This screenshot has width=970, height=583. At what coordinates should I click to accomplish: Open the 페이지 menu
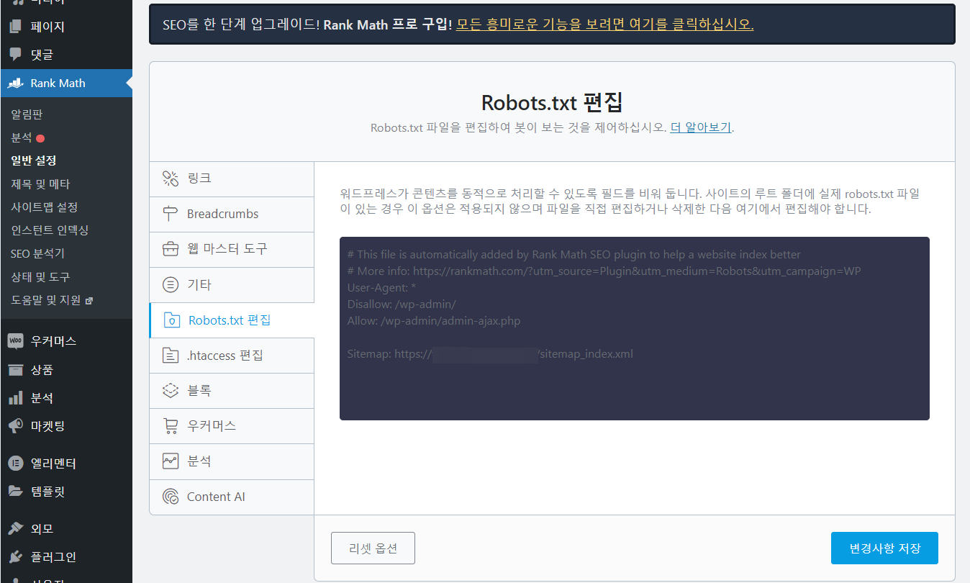pos(66,27)
